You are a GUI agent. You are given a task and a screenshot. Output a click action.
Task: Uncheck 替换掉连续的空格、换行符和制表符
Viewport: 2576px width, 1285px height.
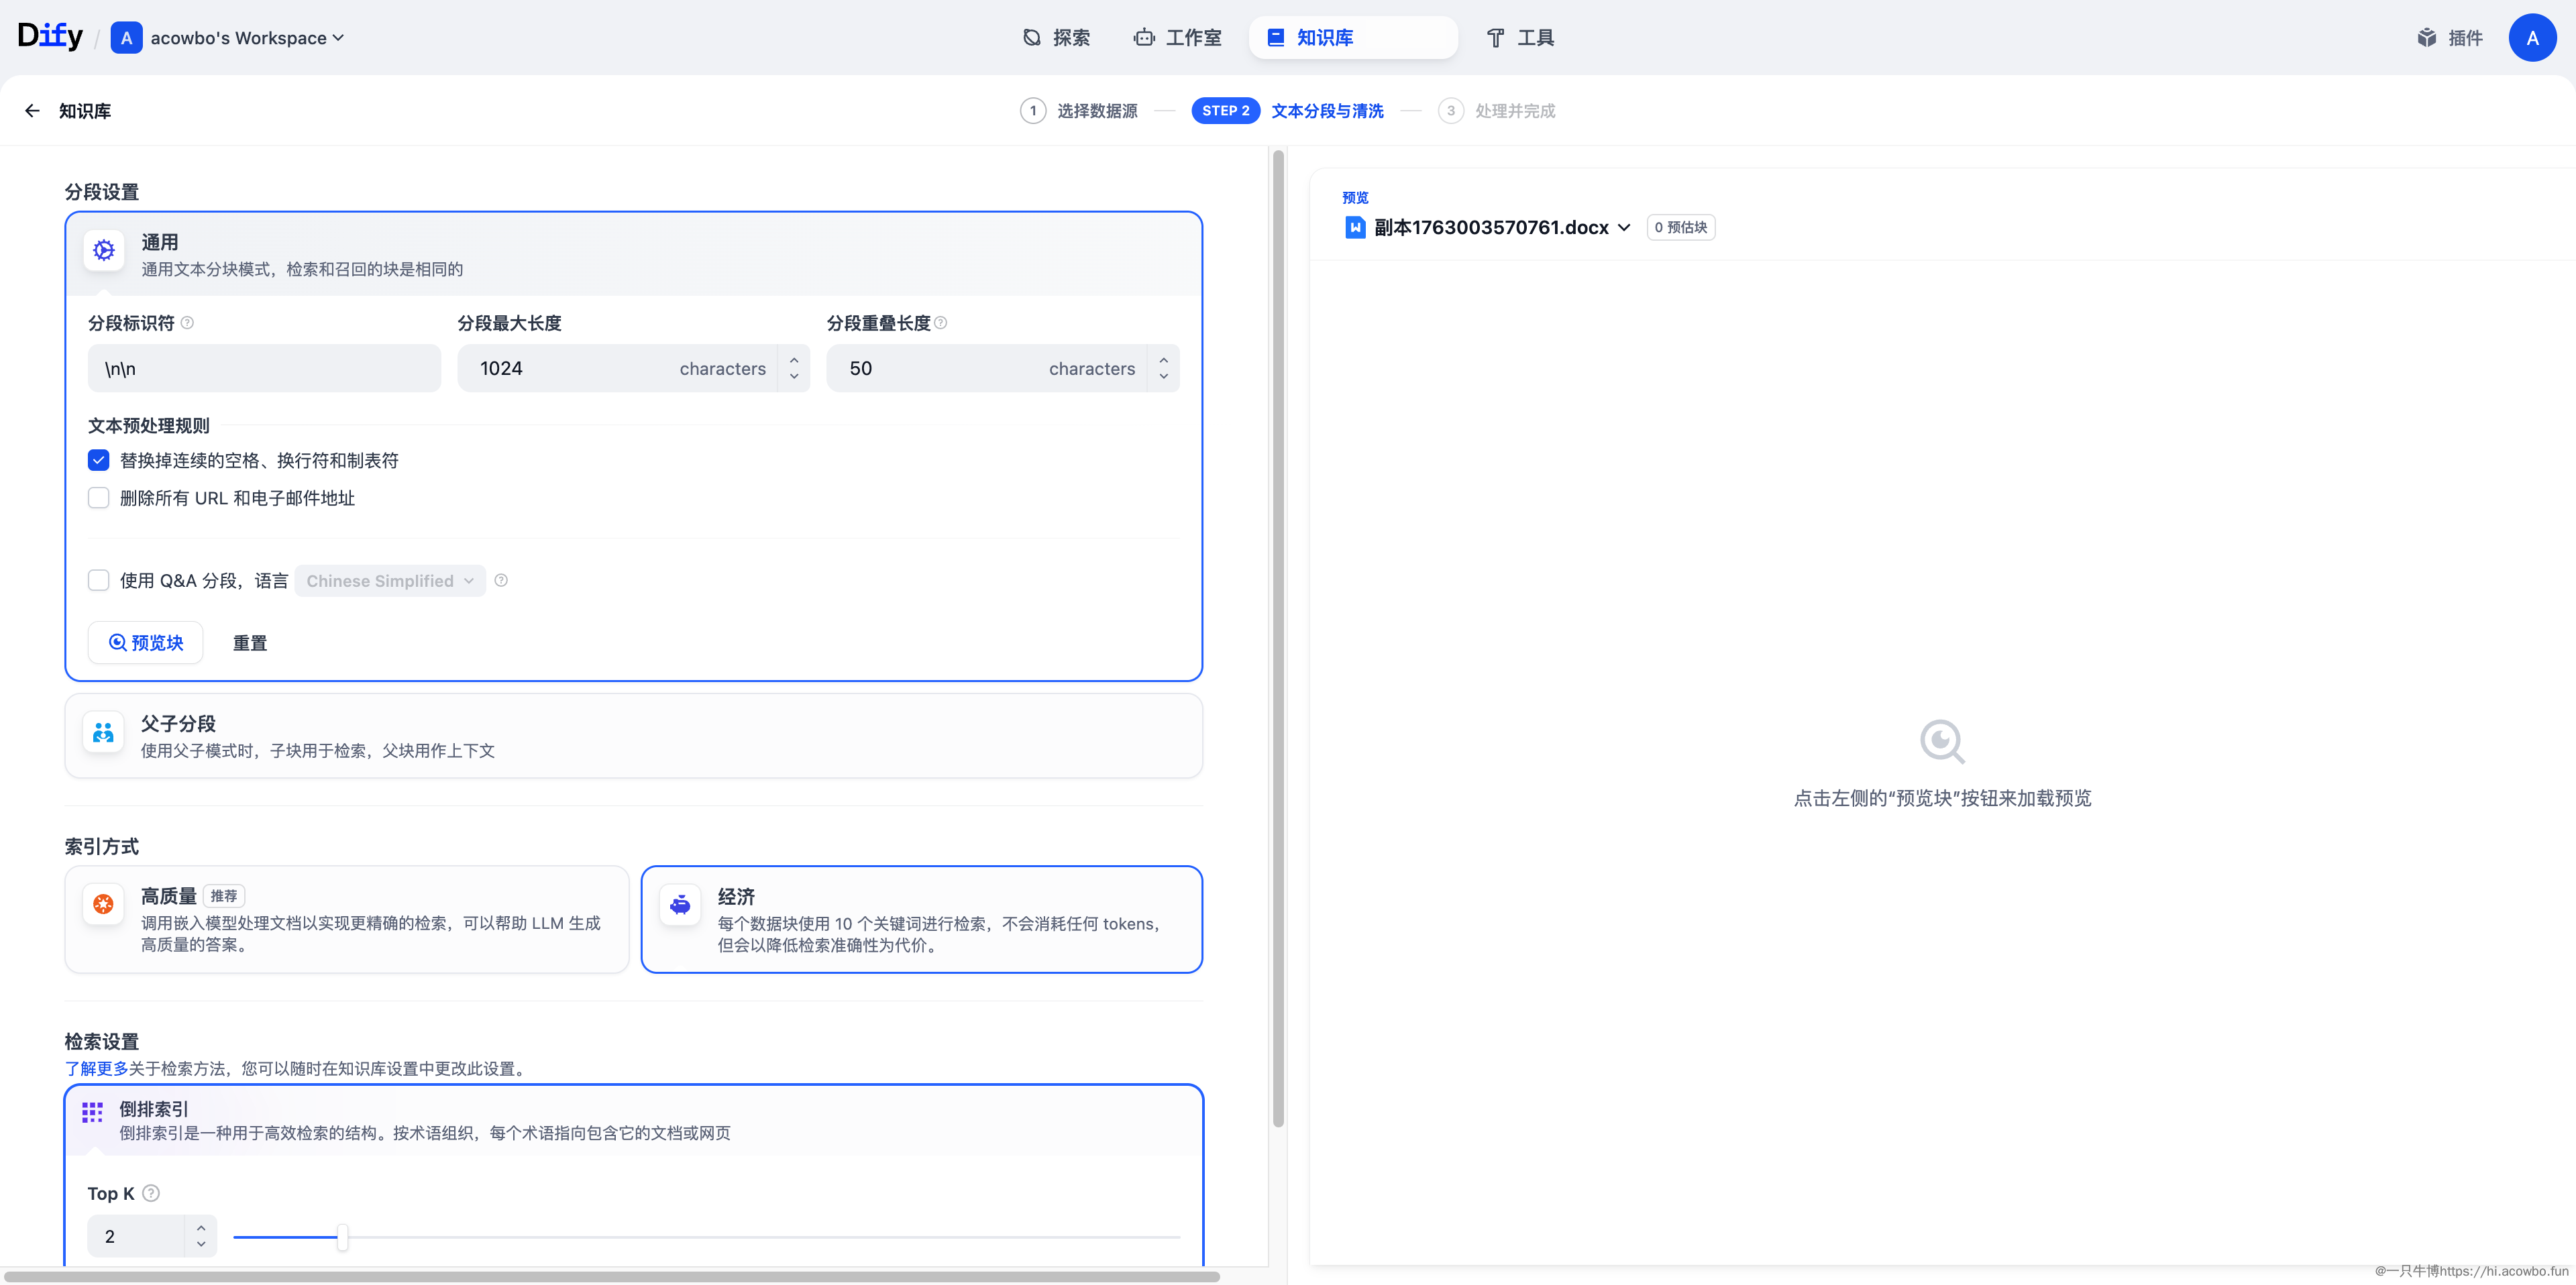[x=98, y=460]
